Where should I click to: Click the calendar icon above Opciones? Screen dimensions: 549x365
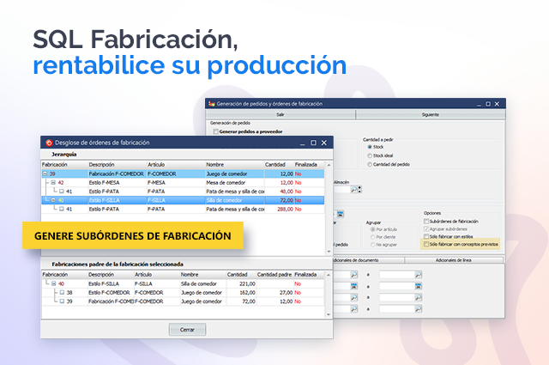click(341, 213)
